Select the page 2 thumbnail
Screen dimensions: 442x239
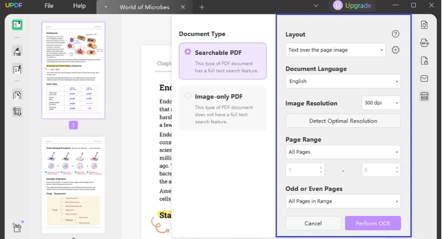pos(73,185)
